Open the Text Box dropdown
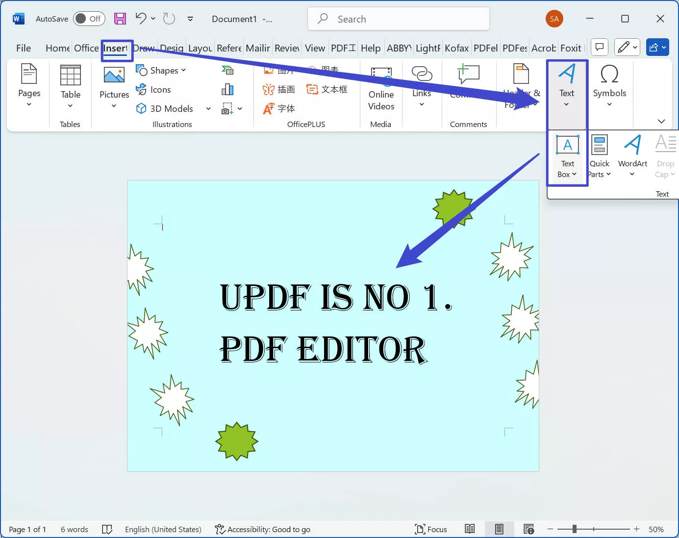 click(x=567, y=157)
